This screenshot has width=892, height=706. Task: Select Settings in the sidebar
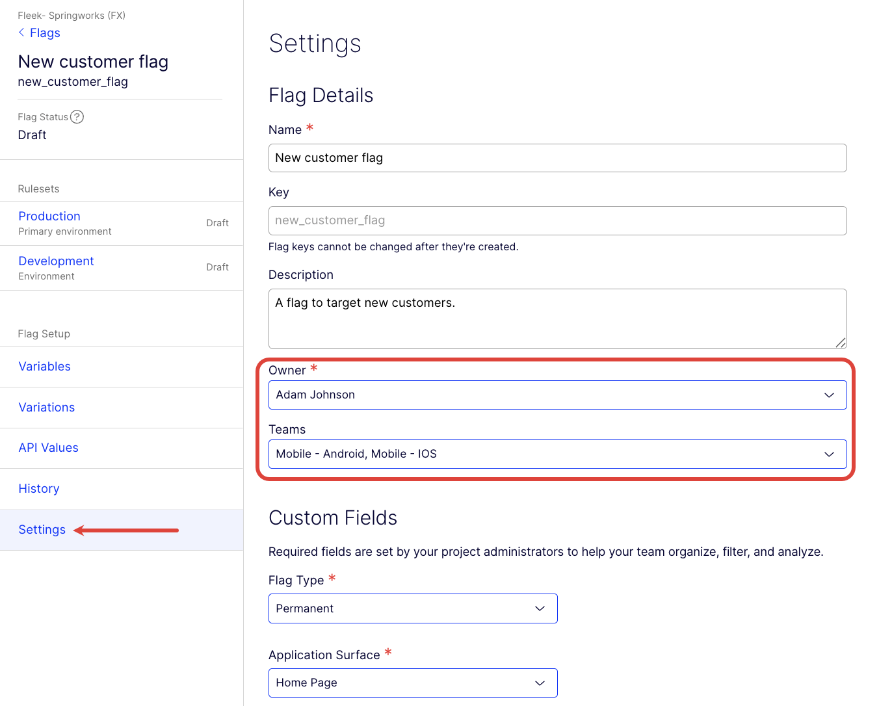(x=42, y=530)
